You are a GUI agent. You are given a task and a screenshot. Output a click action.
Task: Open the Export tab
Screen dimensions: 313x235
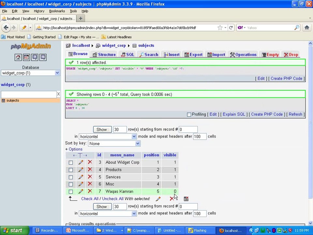(193, 55)
